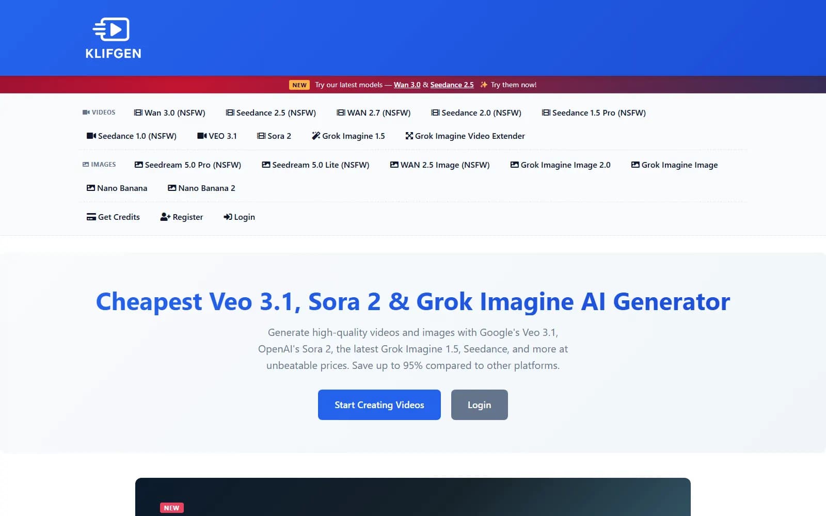Click the NEW badge on the dark card
The image size is (826, 516).
(172, 508)
